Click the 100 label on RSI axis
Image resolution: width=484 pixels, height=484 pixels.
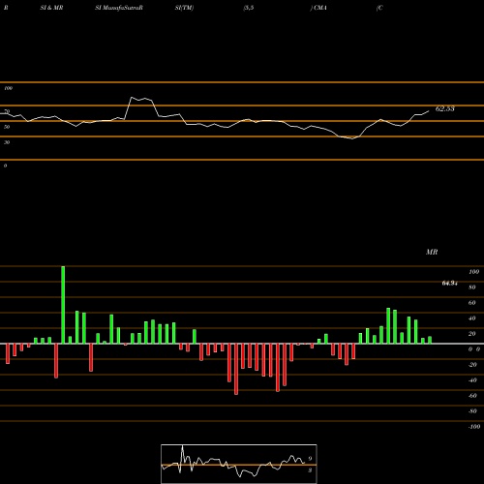click(8, 88)
